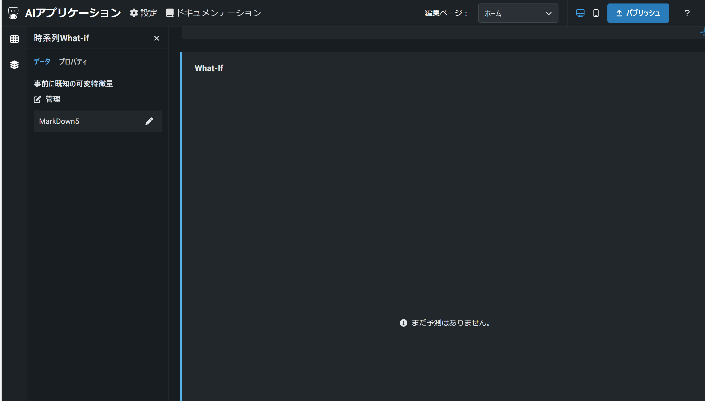The height and width of the screenshot is (401, 705).
Task: Click the info icon near まだ予測はありません
Action: coord(403,323)
